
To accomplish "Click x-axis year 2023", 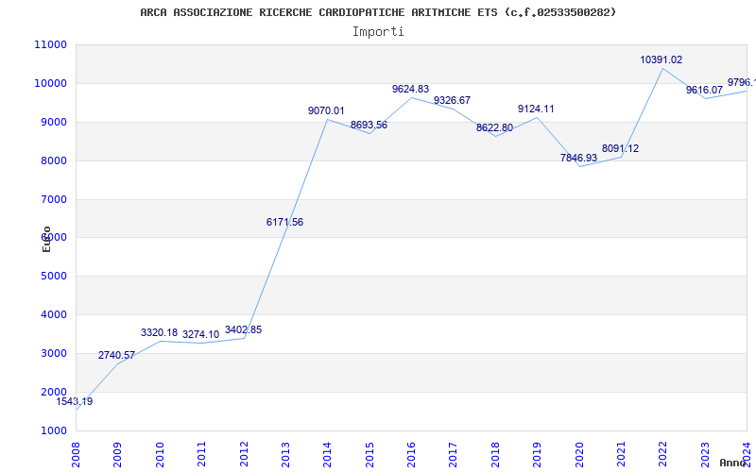I will click(704, 456).
